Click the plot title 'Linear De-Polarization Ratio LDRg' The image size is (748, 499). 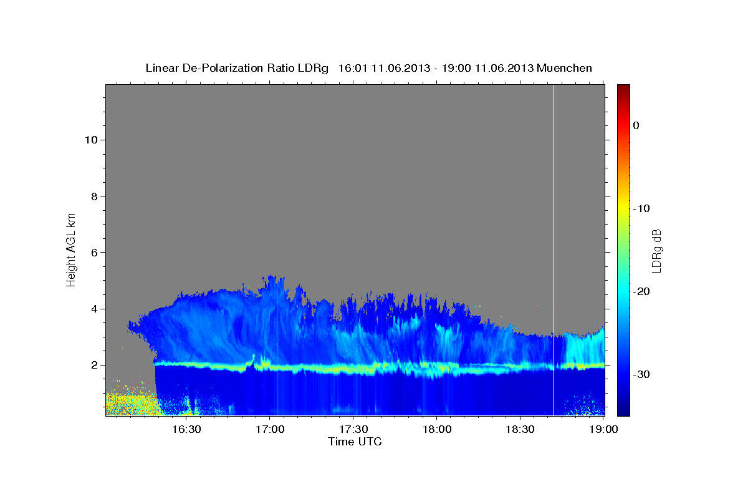tap(237, 68)
